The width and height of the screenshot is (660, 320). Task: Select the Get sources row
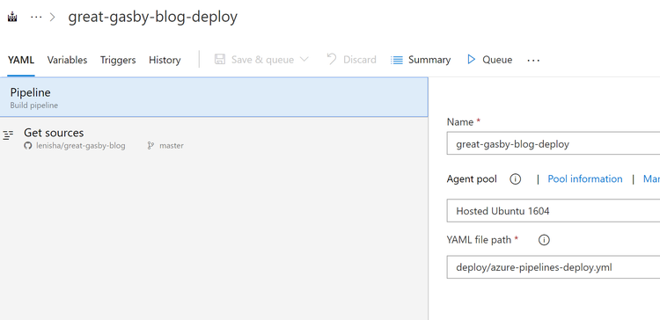[214, 138]
